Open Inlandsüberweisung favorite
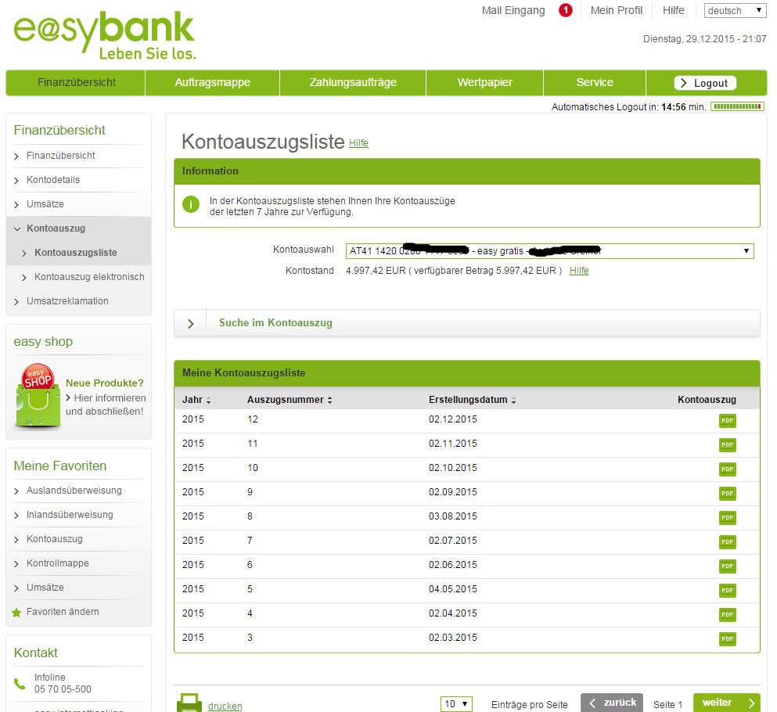The image size is (777, 712). pos(70,515)
